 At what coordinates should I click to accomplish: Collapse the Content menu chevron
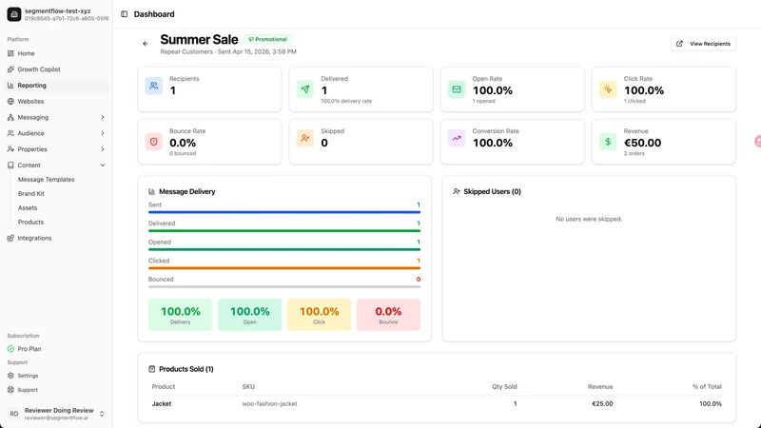[103, 165]
